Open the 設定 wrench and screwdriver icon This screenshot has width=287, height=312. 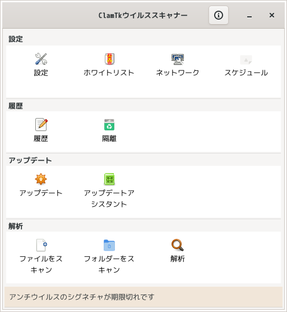coord(41,59)
